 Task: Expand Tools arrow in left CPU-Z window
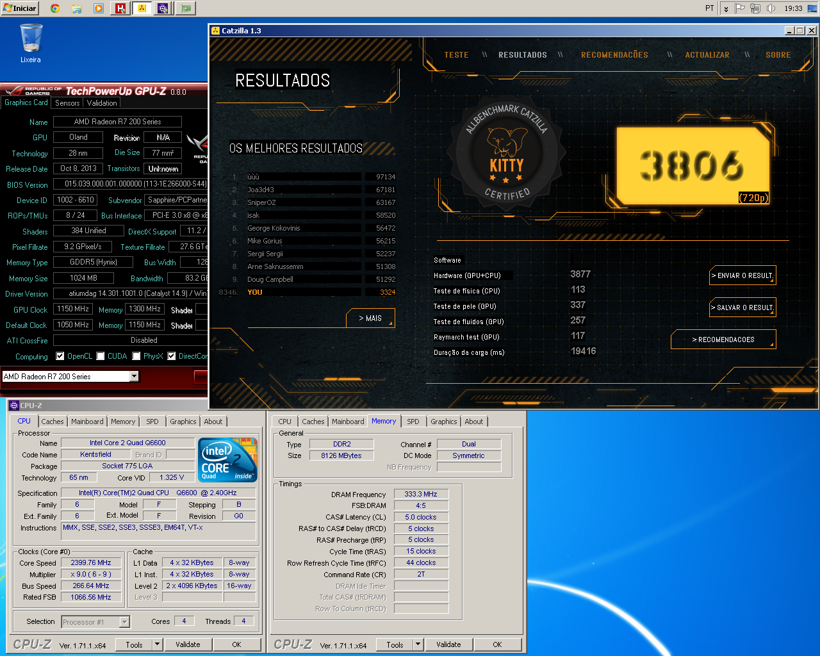pos(158,644)
